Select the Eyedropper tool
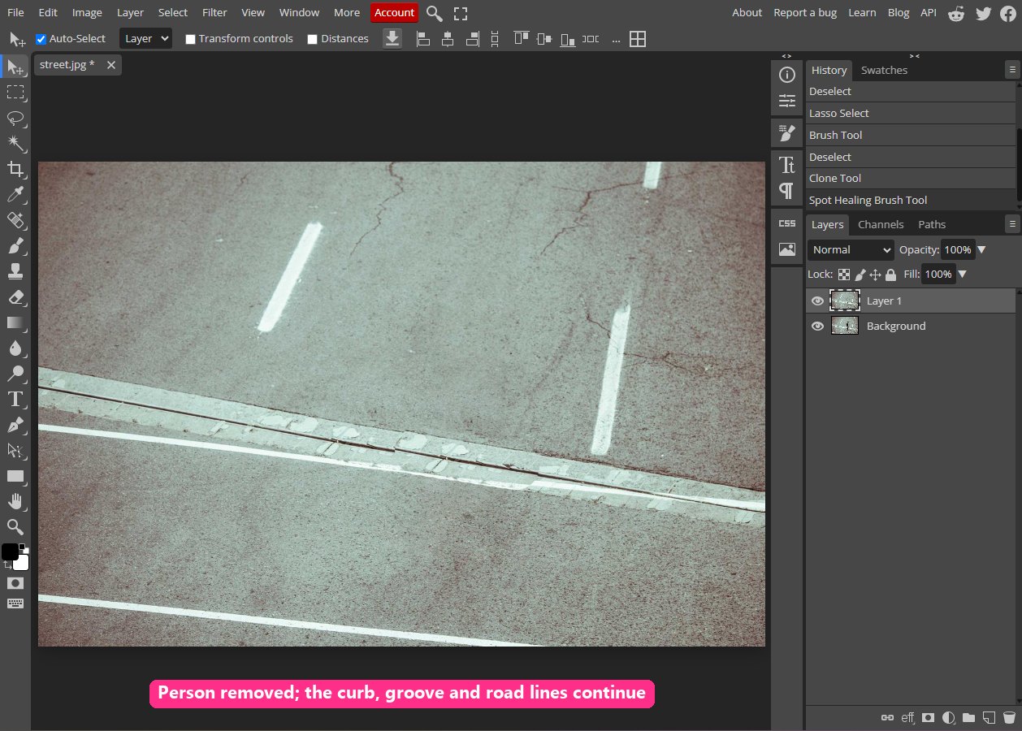Screen dimensions: 1022x731 15,194
